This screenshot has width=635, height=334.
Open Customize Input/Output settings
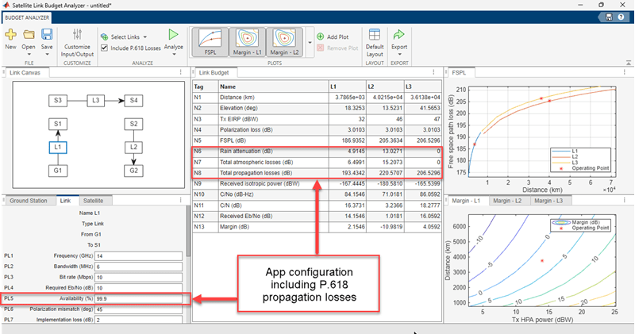click(x=78, y=35)
